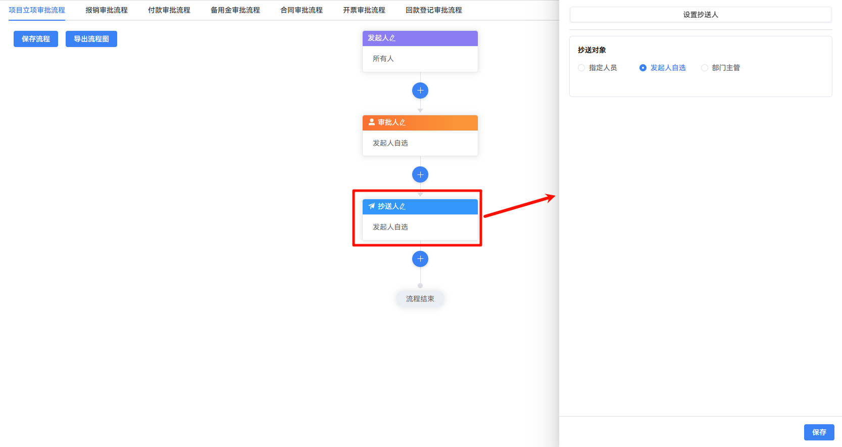Click the edit pencil icon beside 抄送人
Image resolution: width=842 pixels, height=447 pixels.
(403, 207)
